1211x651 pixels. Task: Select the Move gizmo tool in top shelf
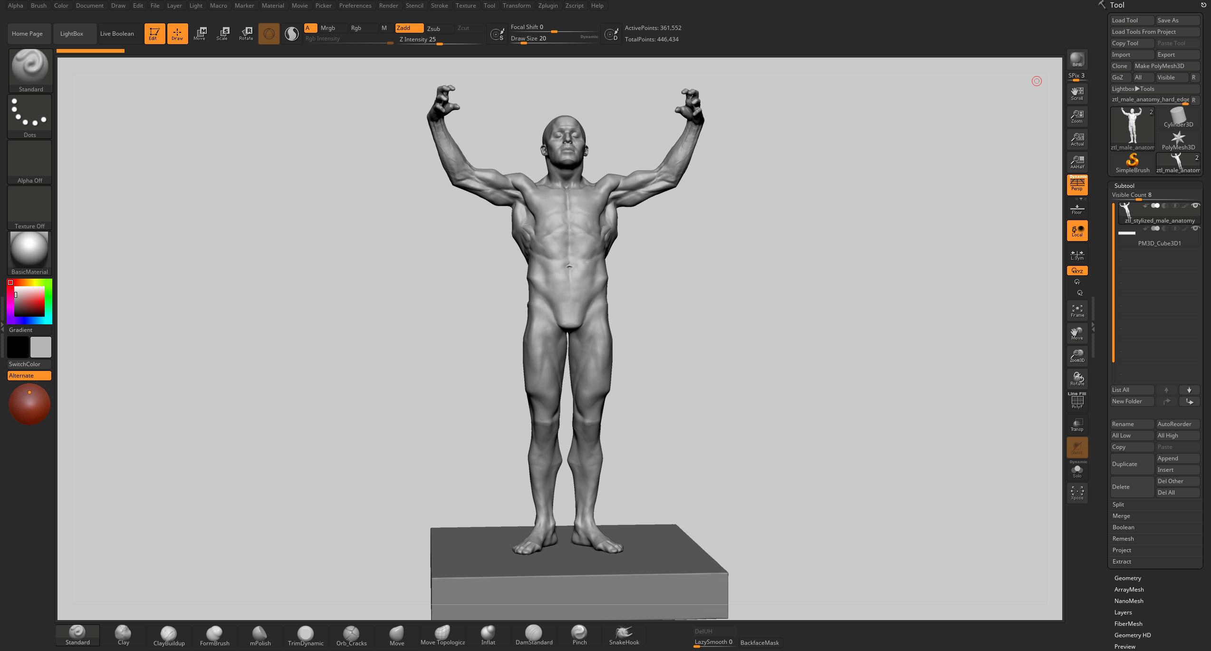(x=200, y=34)
